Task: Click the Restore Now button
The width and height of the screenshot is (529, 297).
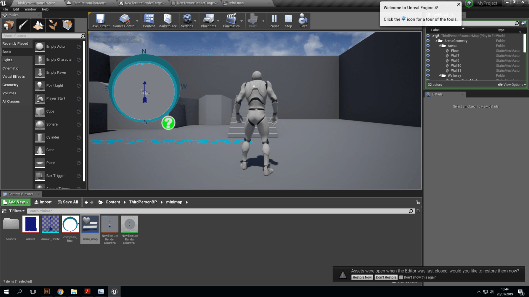Action: (362, 277)
